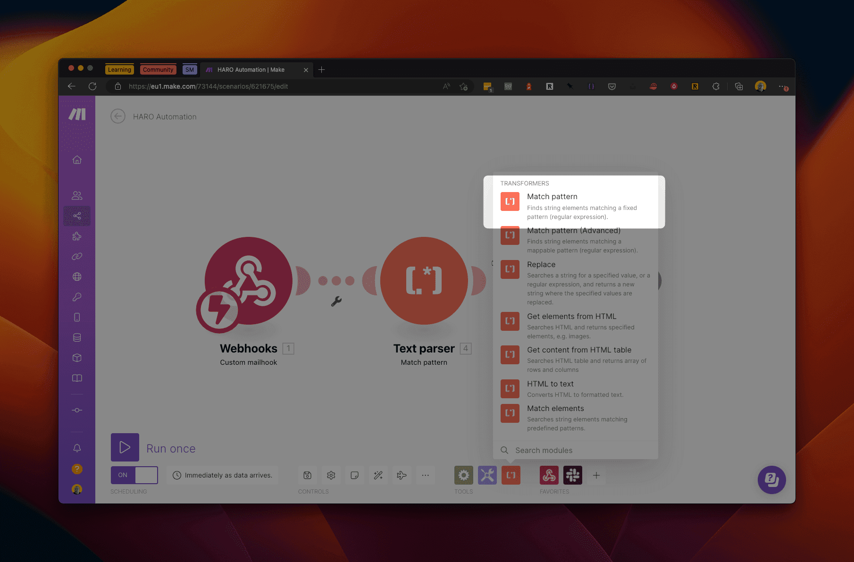Click the Webhooks Custom mailhook module
The height and width of the screenshot is (562, 854).
tap(248, 282)
